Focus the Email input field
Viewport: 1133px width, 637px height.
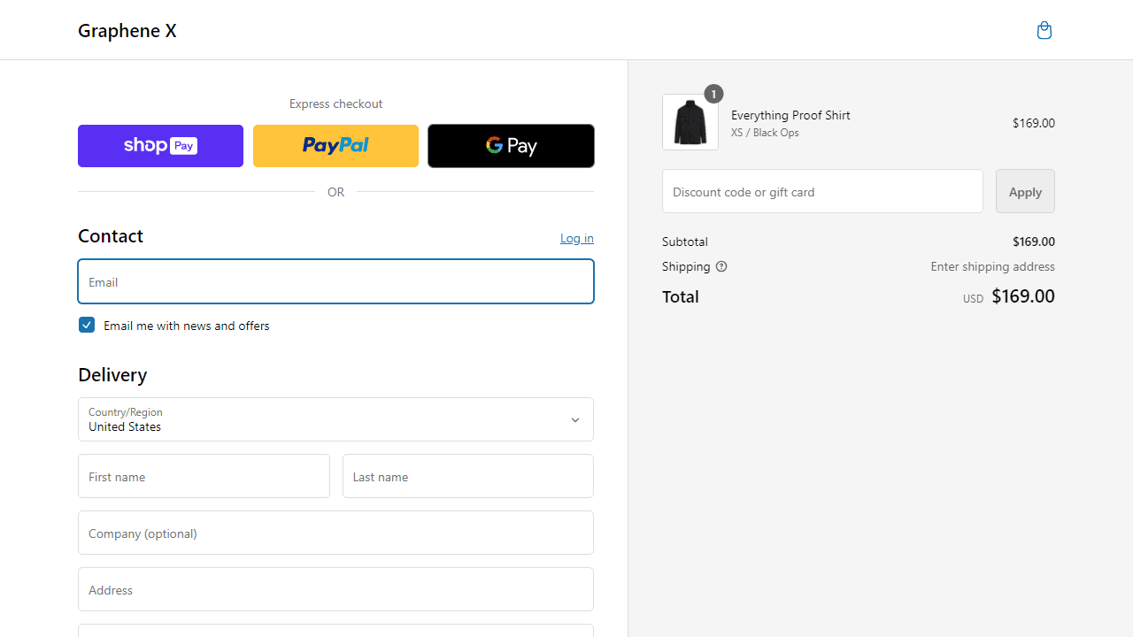pyautogui.click(x=335, y=281)
